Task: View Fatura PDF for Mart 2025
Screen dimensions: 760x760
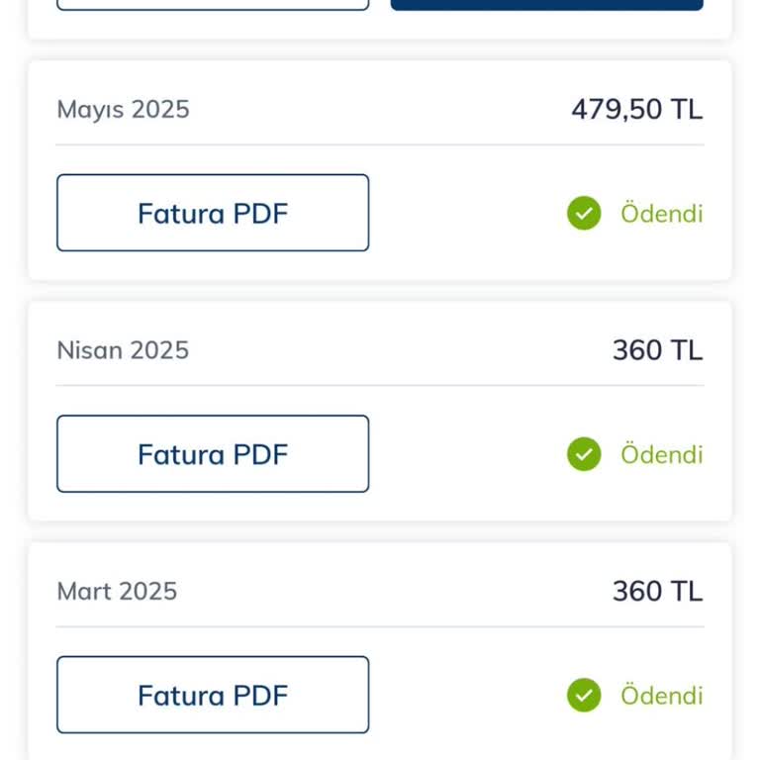Action: click(213, 695)
